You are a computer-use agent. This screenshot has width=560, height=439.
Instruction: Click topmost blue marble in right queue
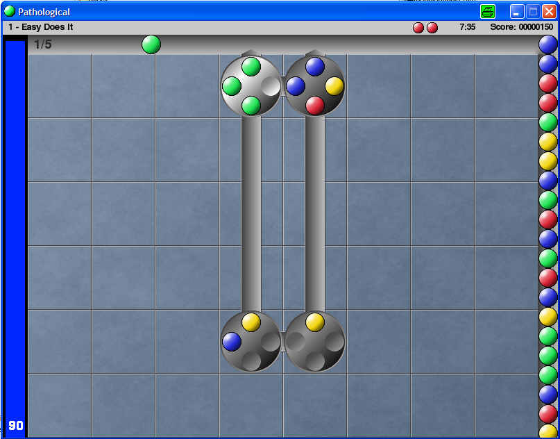click(x=548, y=44)
